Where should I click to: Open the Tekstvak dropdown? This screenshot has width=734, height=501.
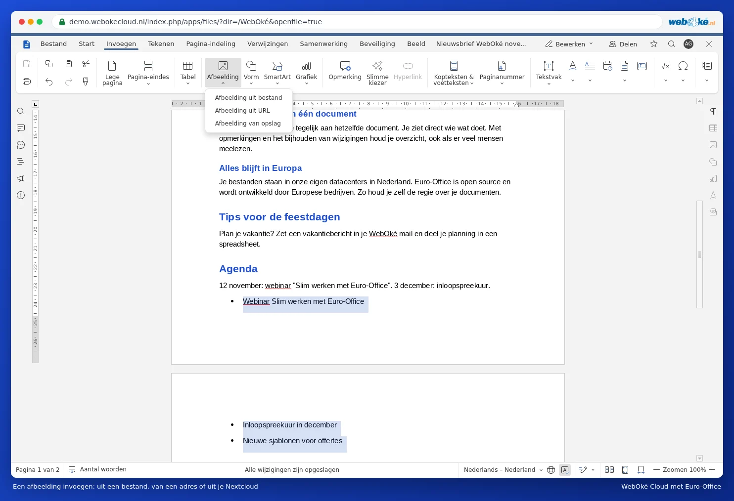pos(549,73)
